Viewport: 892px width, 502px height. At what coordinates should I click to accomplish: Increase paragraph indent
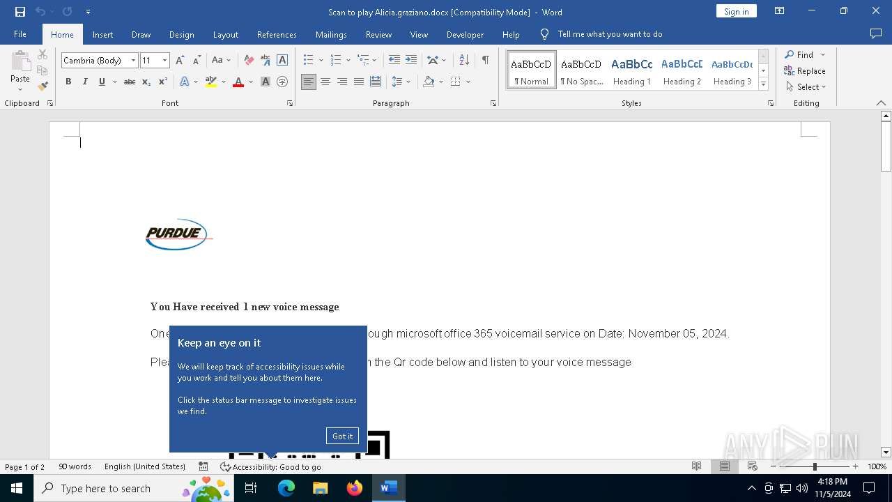[411, 61]
